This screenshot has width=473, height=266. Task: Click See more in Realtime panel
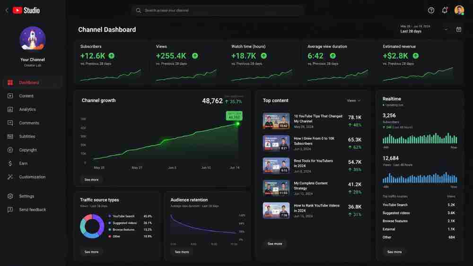pos(394,252)
